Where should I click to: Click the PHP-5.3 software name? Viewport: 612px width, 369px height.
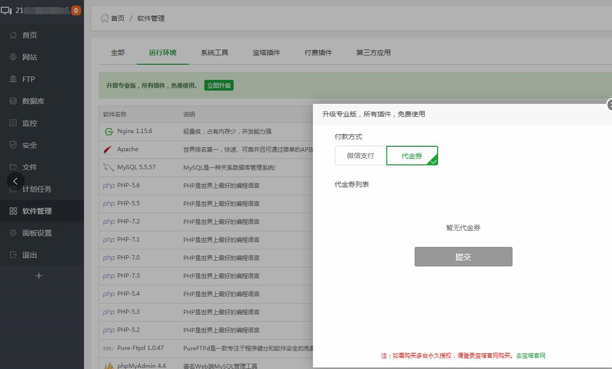128,312
